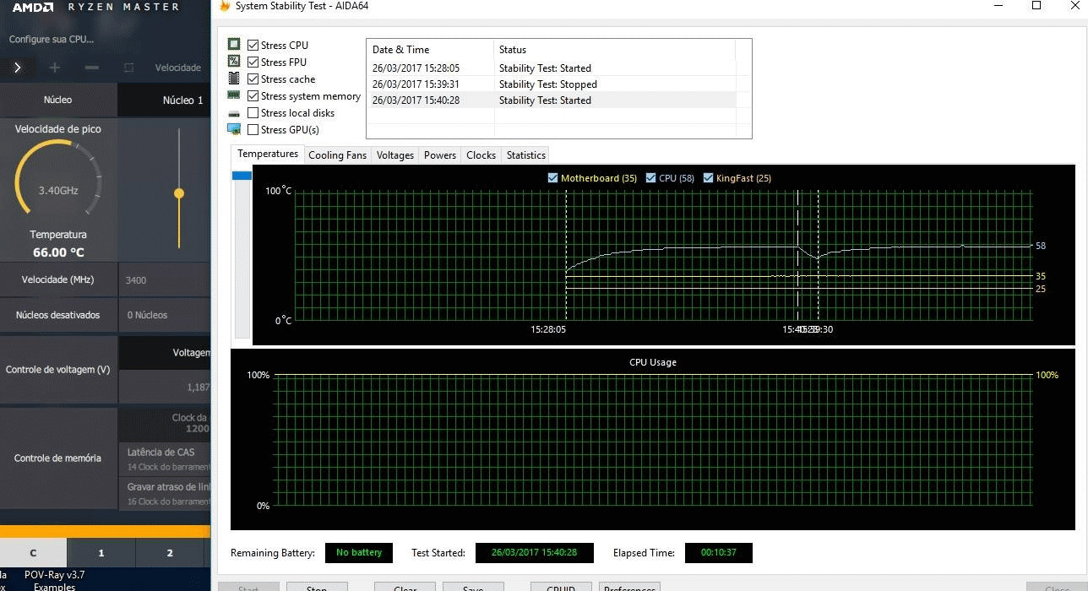Select log row started at 15:40:28
Viewport: 1088px width, 591px height.
coord(552,100)
